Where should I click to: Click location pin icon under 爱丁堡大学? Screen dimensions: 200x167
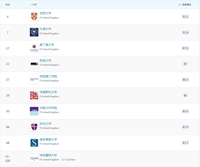41,49
